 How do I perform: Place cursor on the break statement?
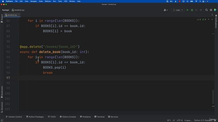48,73
